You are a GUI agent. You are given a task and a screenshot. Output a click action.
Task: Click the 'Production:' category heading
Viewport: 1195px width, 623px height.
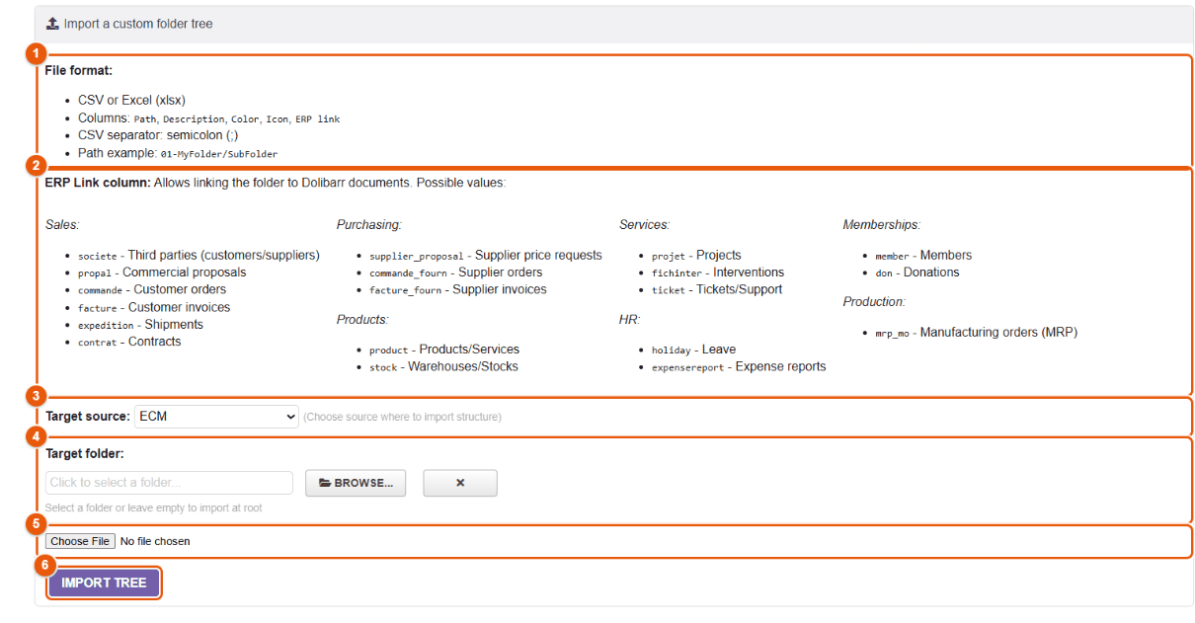point(874,302)
